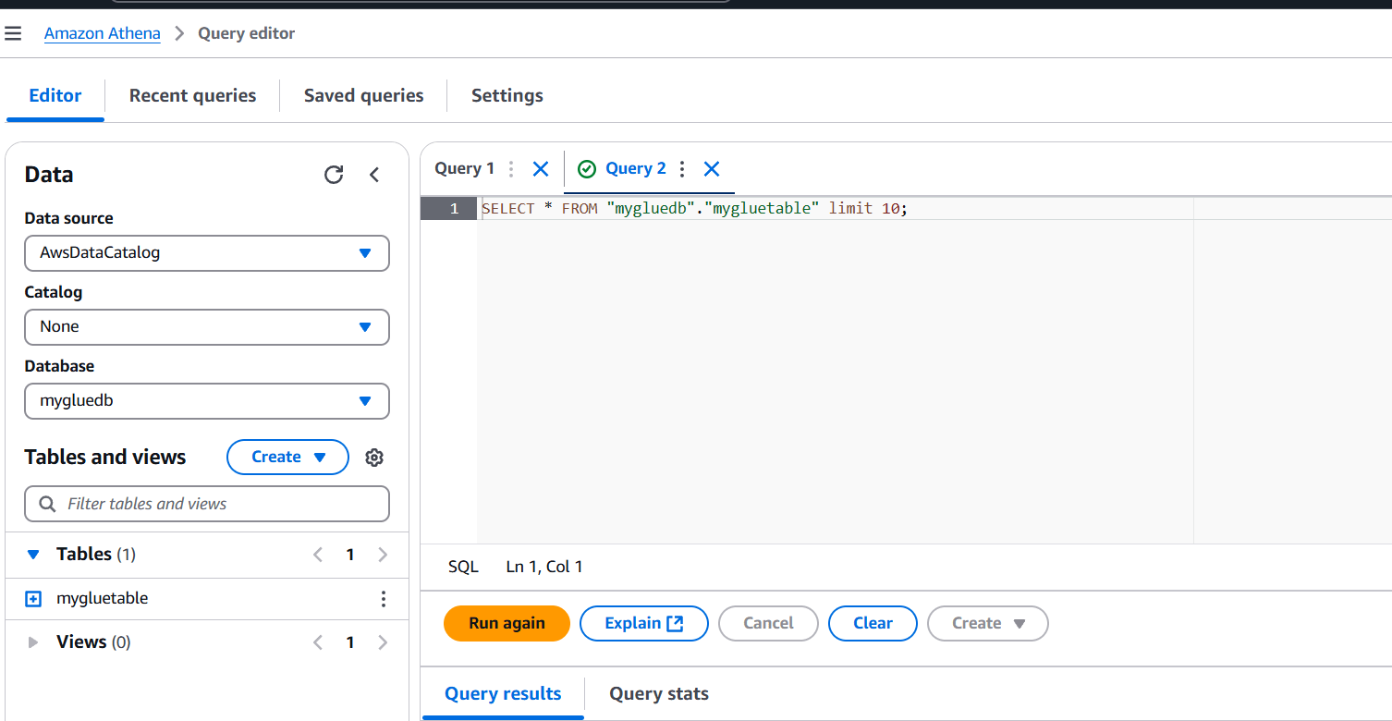Open the Catalog dropdown
This screenshot has height=721, width=1392.
click(207, 327)
